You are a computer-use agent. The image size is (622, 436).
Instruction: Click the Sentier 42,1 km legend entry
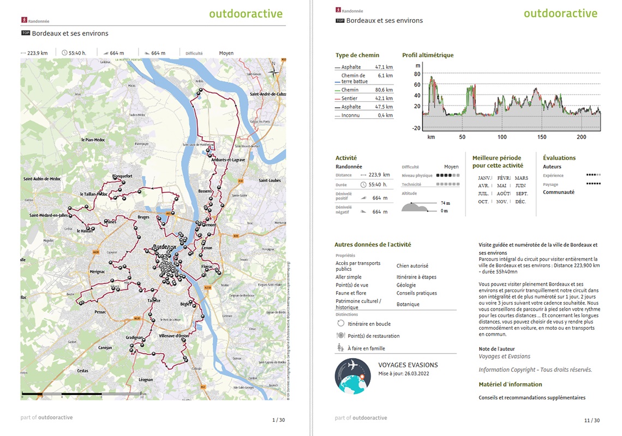click(x=364, y=98)
